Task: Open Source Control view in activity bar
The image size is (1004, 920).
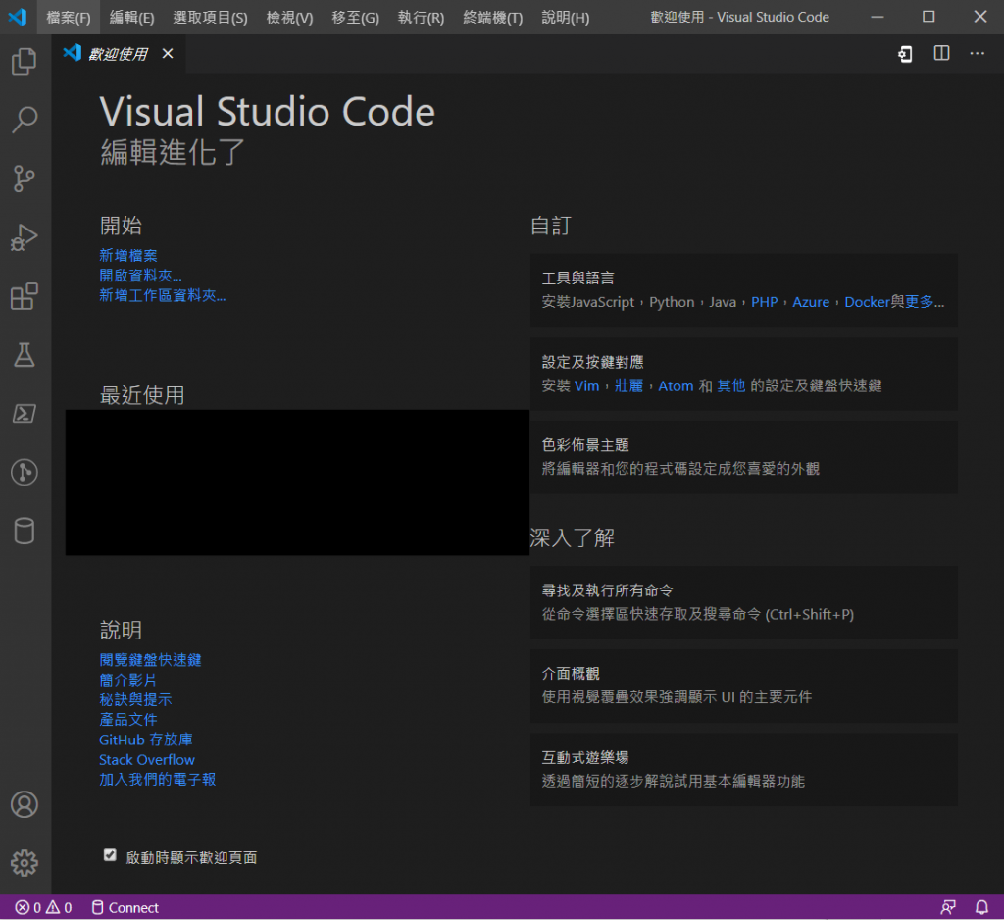Action: (x=25, y=179)
